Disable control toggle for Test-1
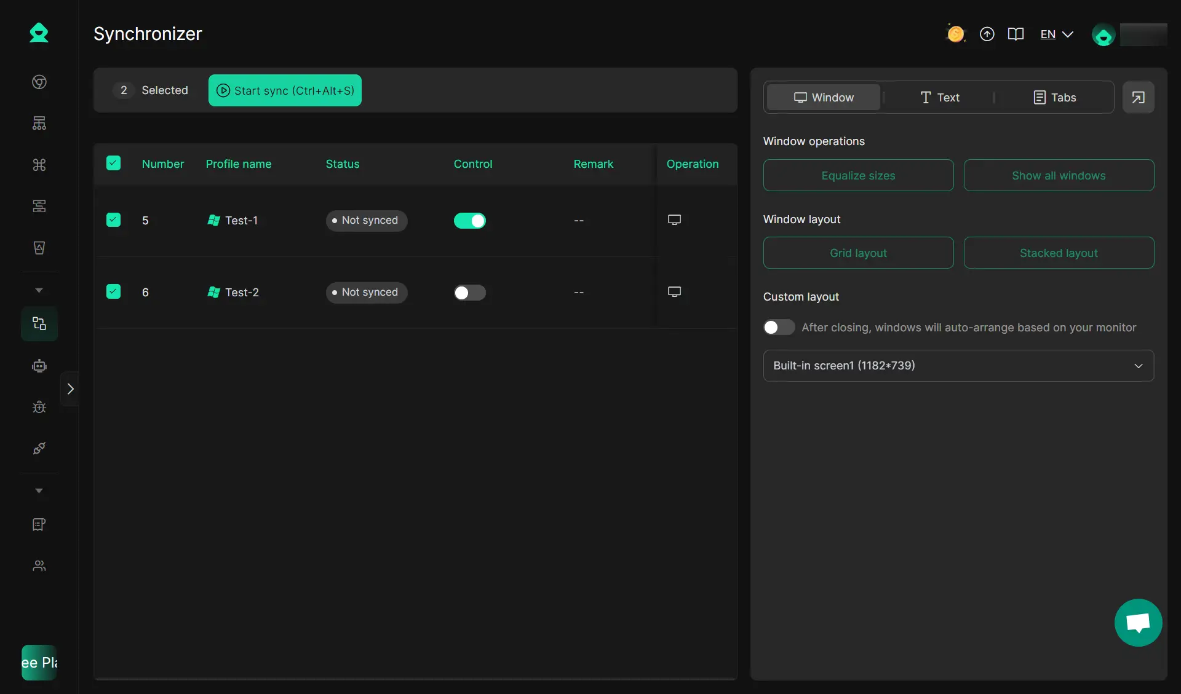The height and width of the screenshot is (694, 1181). 469,221
